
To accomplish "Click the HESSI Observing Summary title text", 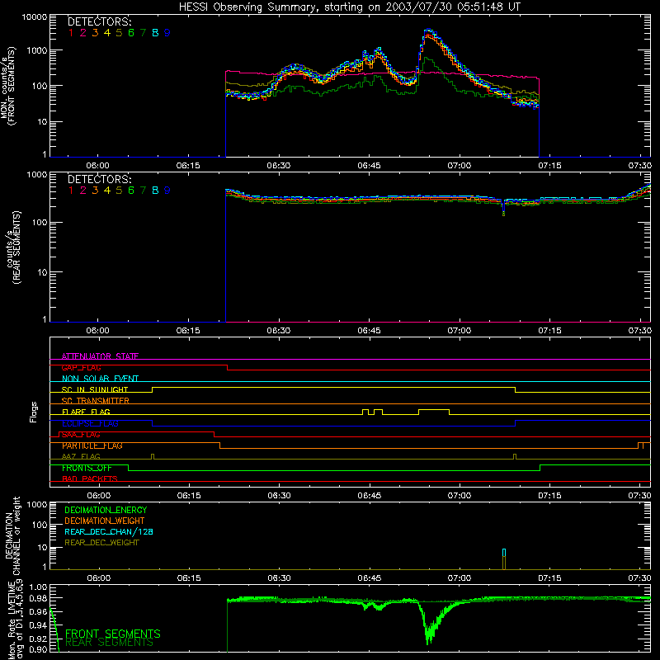I will tap(349, 7).
